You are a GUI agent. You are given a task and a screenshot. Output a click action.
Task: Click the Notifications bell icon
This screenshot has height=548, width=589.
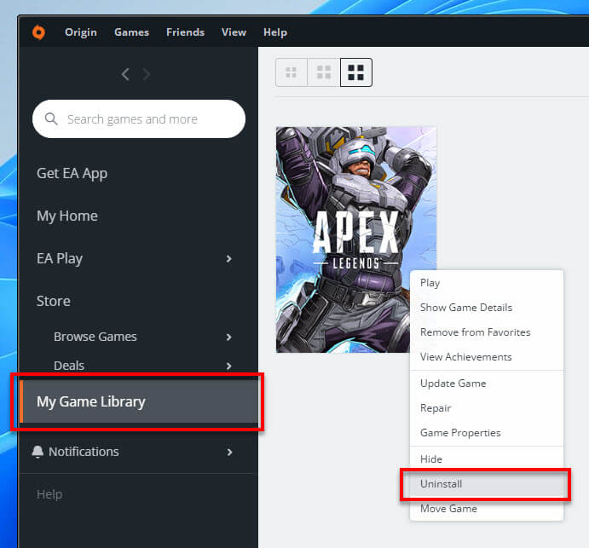[x=38, y=452]
